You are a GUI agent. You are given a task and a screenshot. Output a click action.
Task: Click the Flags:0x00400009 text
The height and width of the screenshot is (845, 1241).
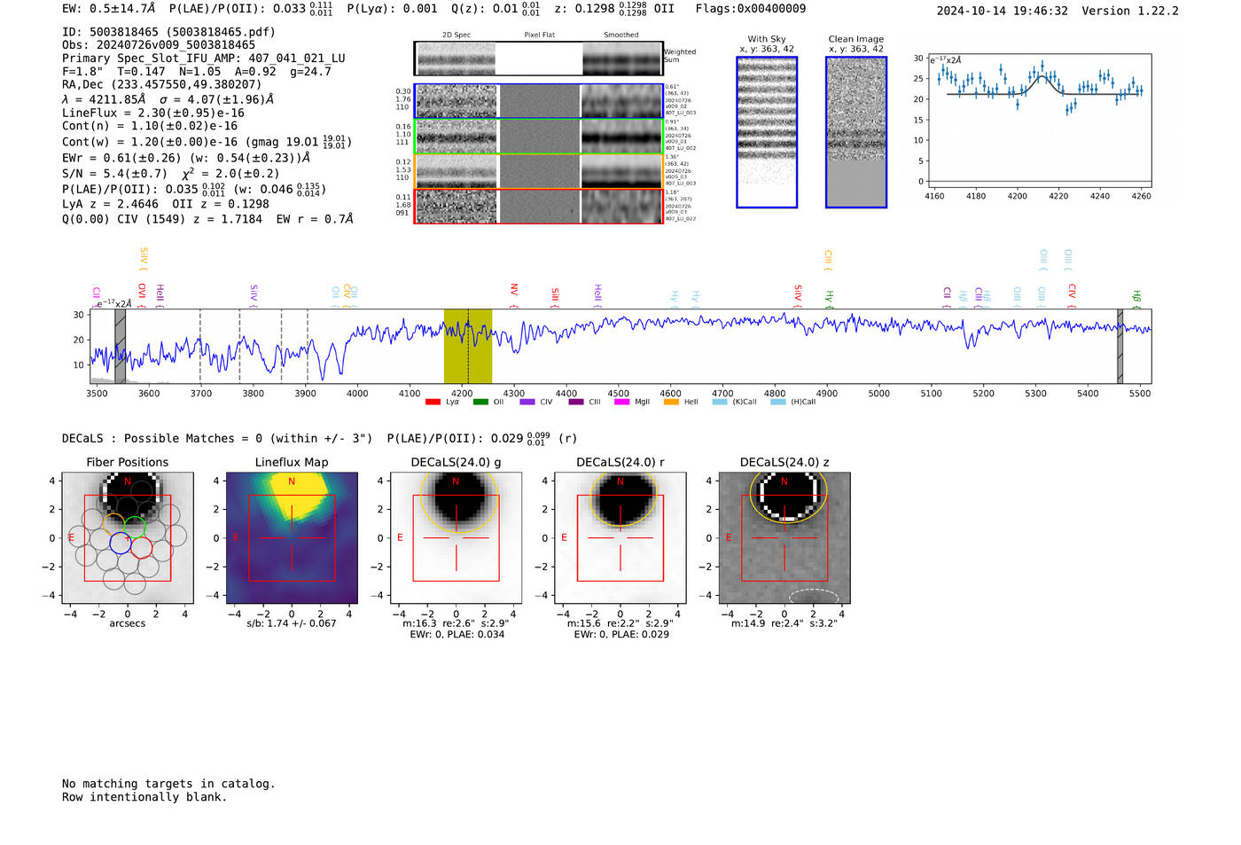[751, 9]
